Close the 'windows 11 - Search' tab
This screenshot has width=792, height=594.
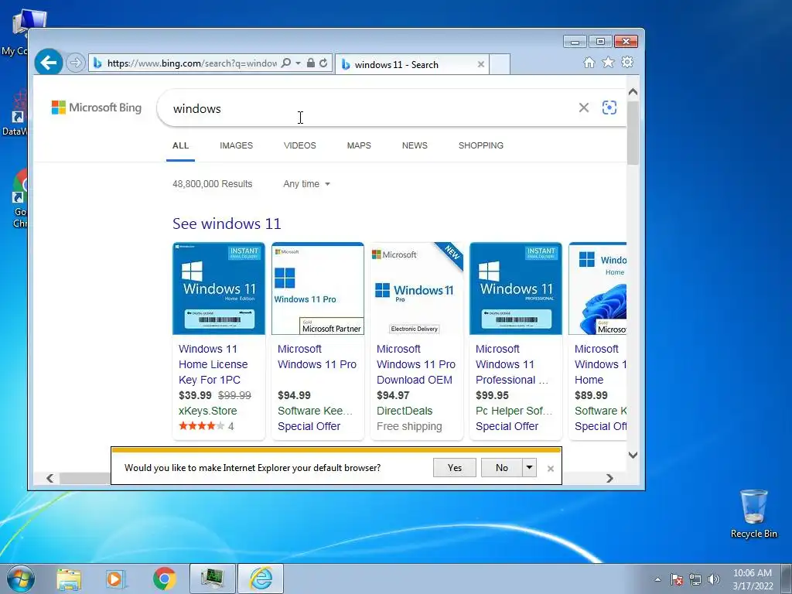[x=481, y=64]
